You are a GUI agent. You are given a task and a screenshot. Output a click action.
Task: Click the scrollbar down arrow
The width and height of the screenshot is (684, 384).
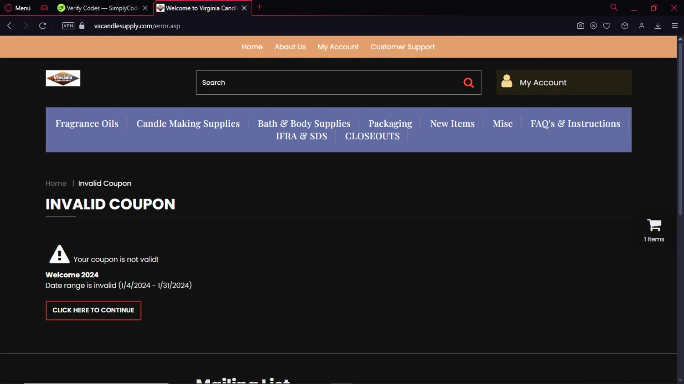click(x=680, y=380)
